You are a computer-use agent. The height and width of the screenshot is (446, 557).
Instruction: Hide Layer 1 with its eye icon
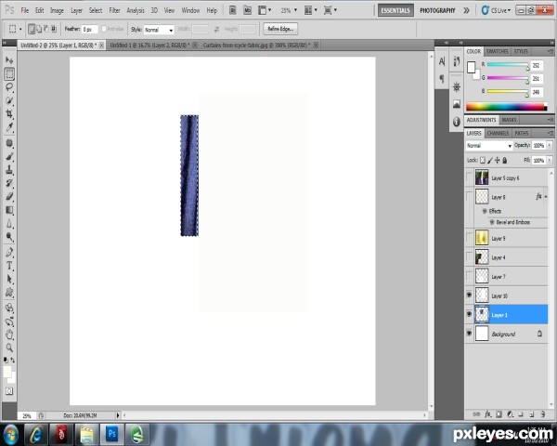coord(469,314)
